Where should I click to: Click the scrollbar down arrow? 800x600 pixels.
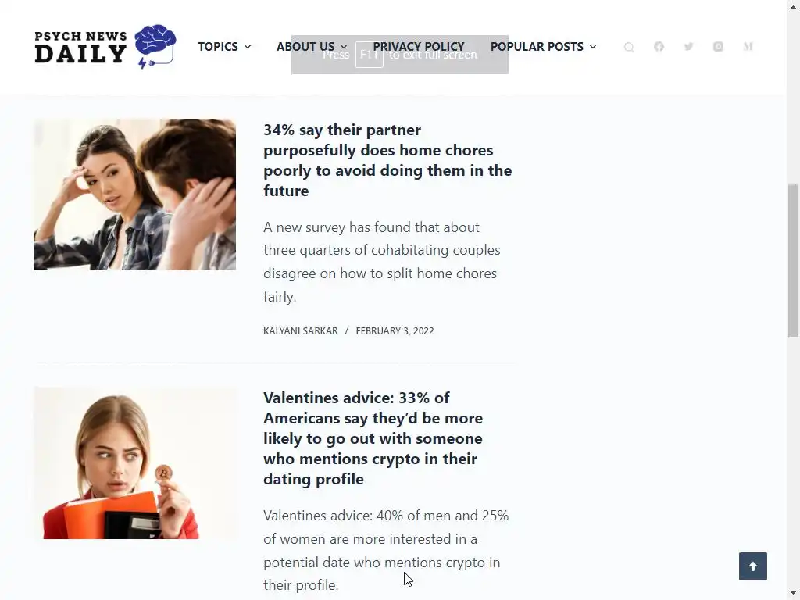[793, 595]
